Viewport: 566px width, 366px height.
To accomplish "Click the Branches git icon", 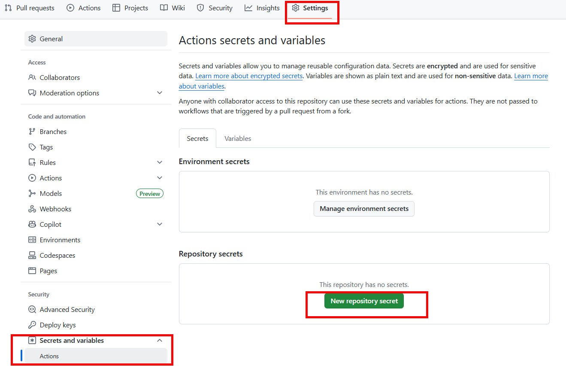I will pyautogui.click(x=32, y=131).
